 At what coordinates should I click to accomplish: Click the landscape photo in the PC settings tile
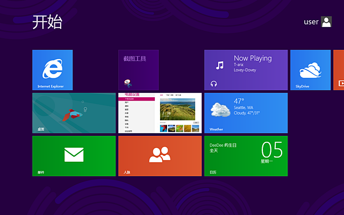click(177, 109)
